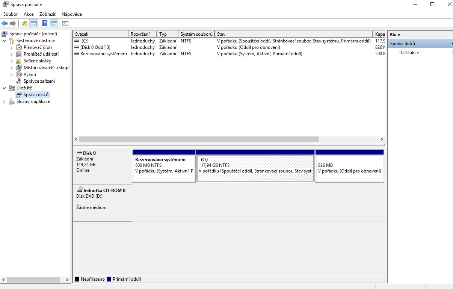Open Plánovač úloh in the tree
The height and width of the screenshot is (289, 453).
(38, 47)
